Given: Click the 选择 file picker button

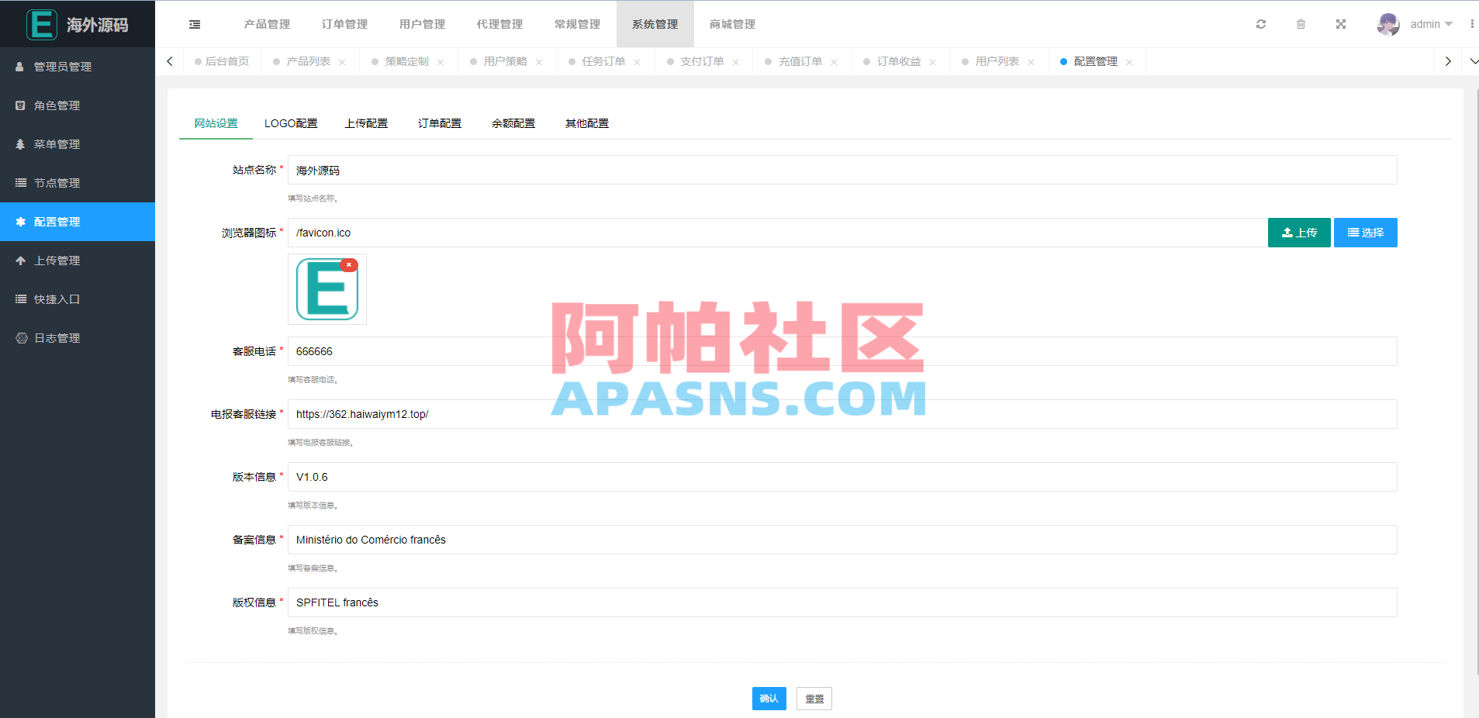Looking at the screenshot, I should [x=1365, y=232].
